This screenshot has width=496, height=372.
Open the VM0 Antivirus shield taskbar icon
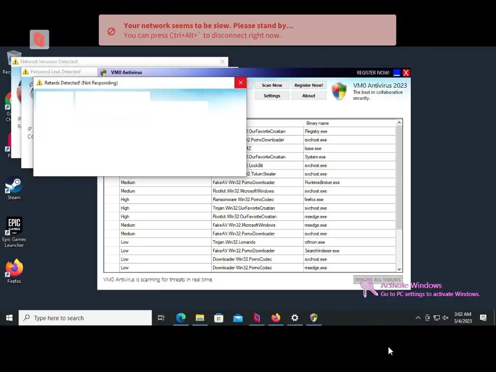pyautogui.click(x=313, y=318)
